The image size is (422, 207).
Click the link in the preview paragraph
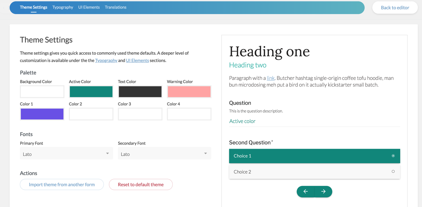270,78
